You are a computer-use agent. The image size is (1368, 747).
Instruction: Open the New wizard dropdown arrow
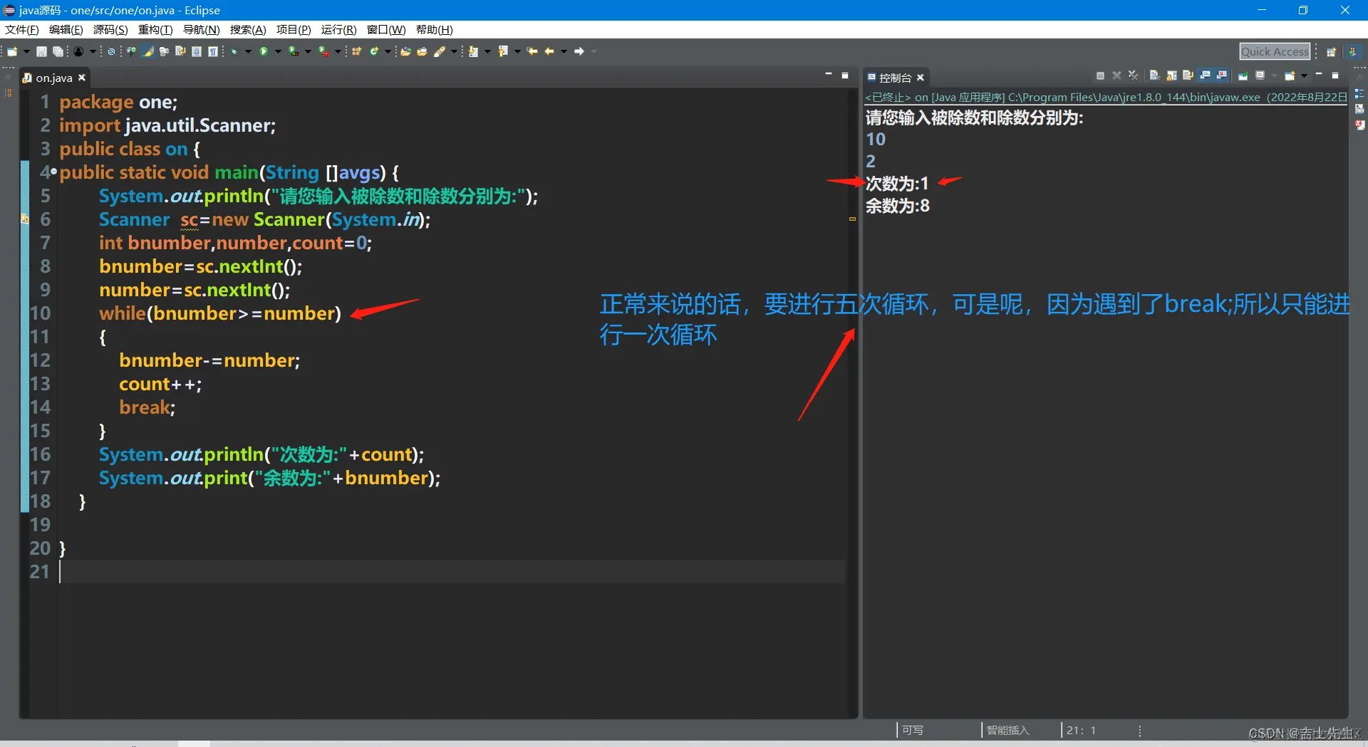click(x=26, y=51)
